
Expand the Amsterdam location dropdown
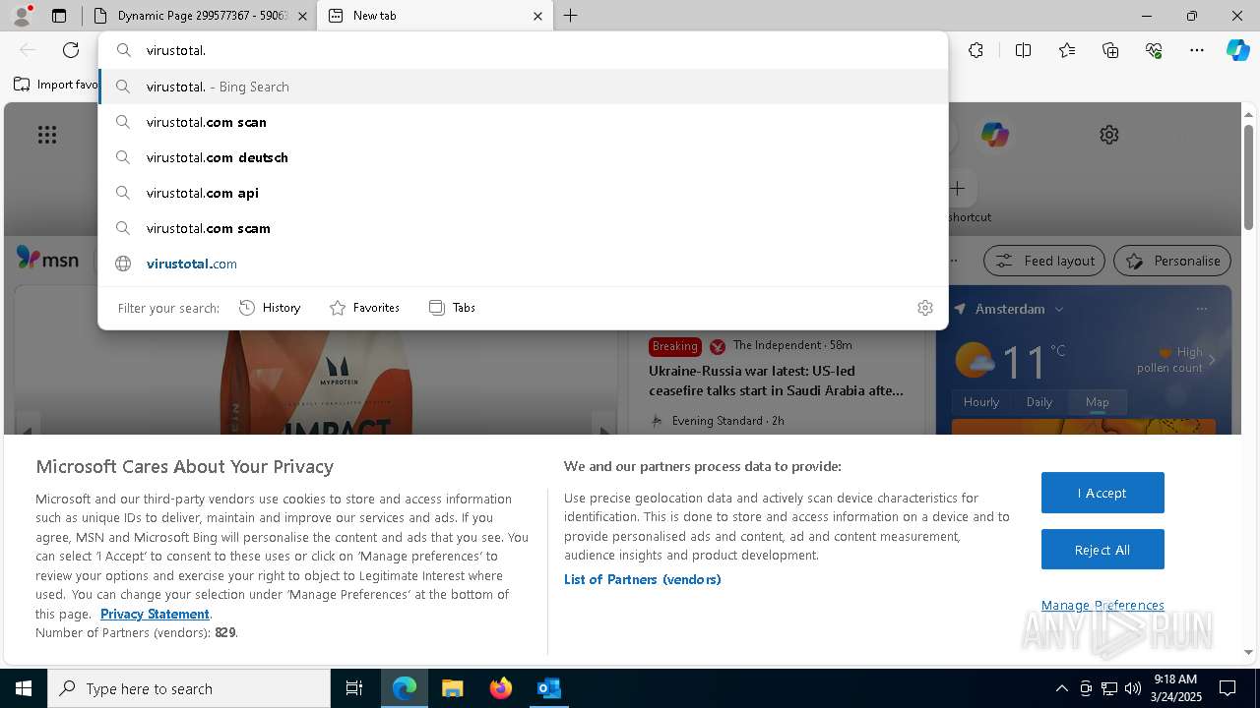pyautogui.click(x=1059, y=309)
